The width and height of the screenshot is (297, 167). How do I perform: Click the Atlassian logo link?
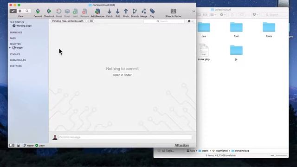click(x=181, y=145)
